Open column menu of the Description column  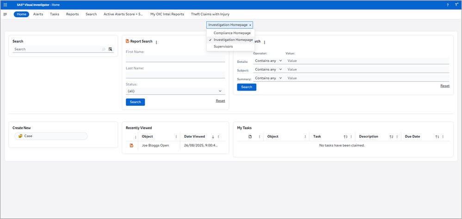click(x=397, y=137)
